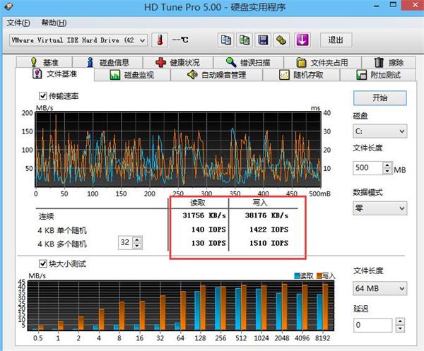Click the 退出 button
424x351 pixels.
pyautogui.click(x=336, y=40)
